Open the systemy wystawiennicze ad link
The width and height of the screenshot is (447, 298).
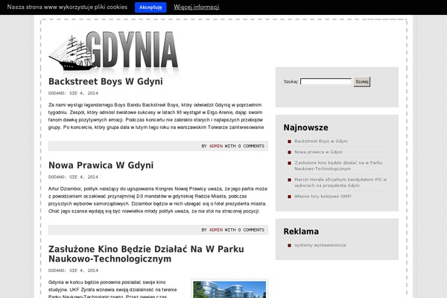click(320, 245)
